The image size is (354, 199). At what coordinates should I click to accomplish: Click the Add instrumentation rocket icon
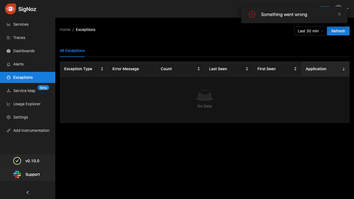9,130
